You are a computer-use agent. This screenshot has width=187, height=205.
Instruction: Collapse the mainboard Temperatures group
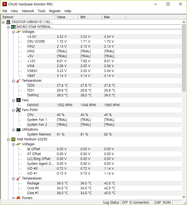click(x=13, y=81)
